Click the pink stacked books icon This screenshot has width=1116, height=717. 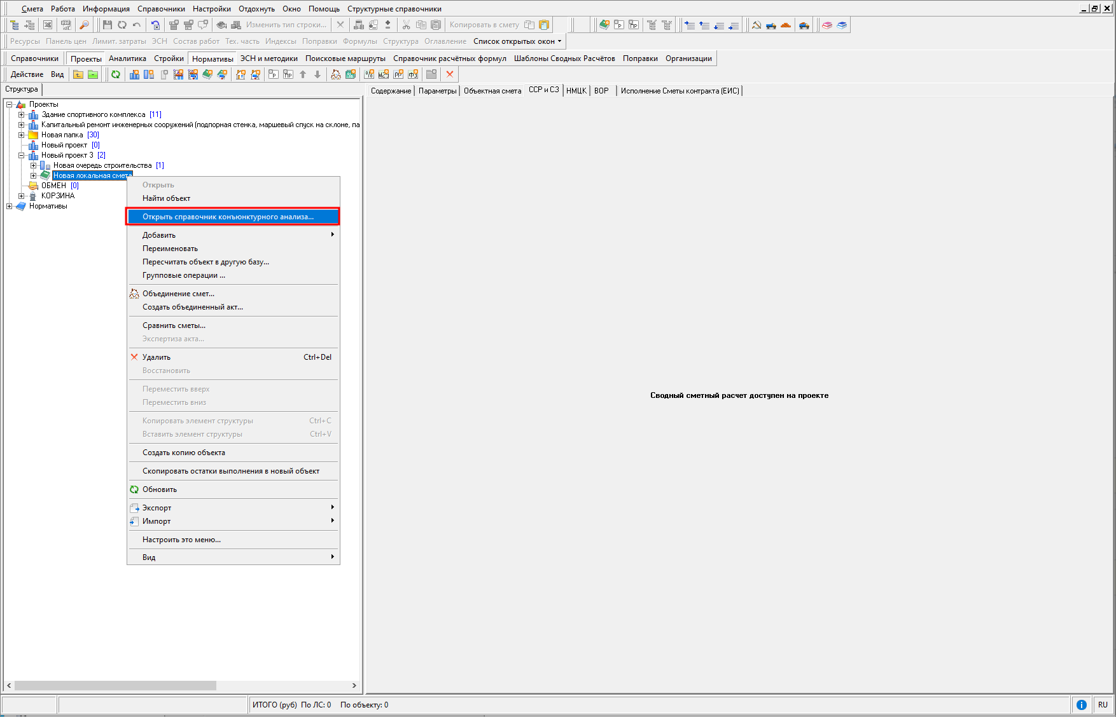pos(827,25)
